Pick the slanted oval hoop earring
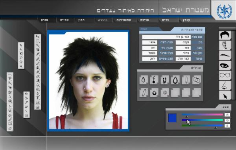Screen dimensions: 236x150 tap(144, 92)
